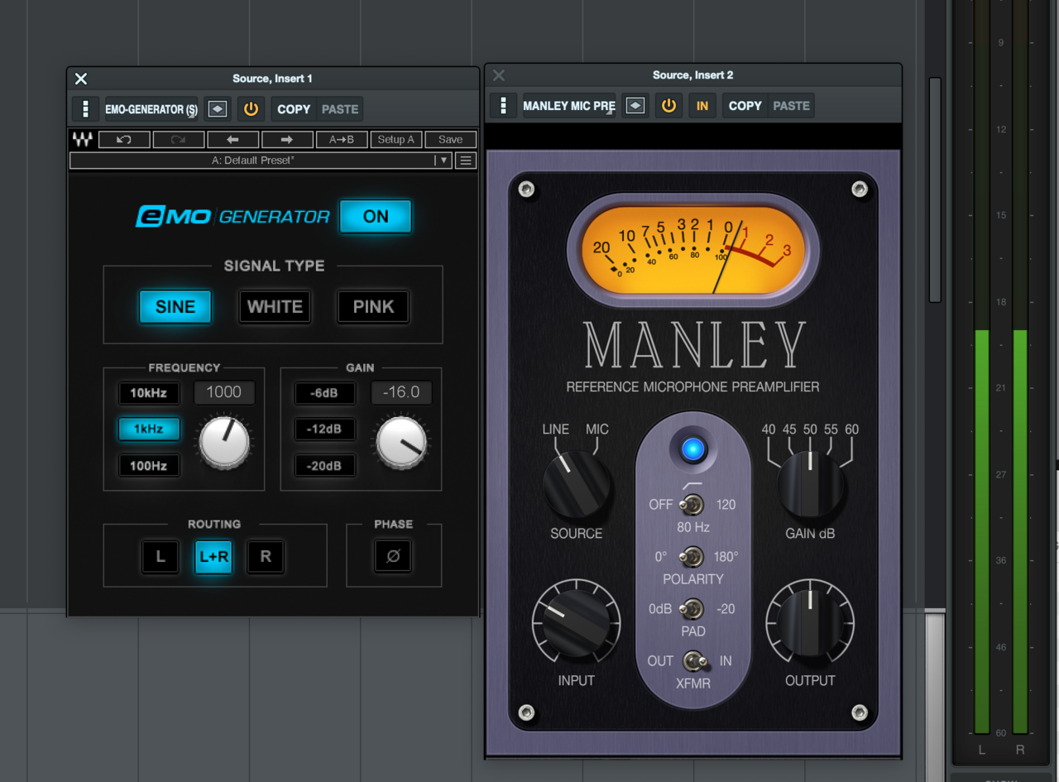
Task: Open the MANLEY MIC PRE plugin selector
Action: pos(569,106)
